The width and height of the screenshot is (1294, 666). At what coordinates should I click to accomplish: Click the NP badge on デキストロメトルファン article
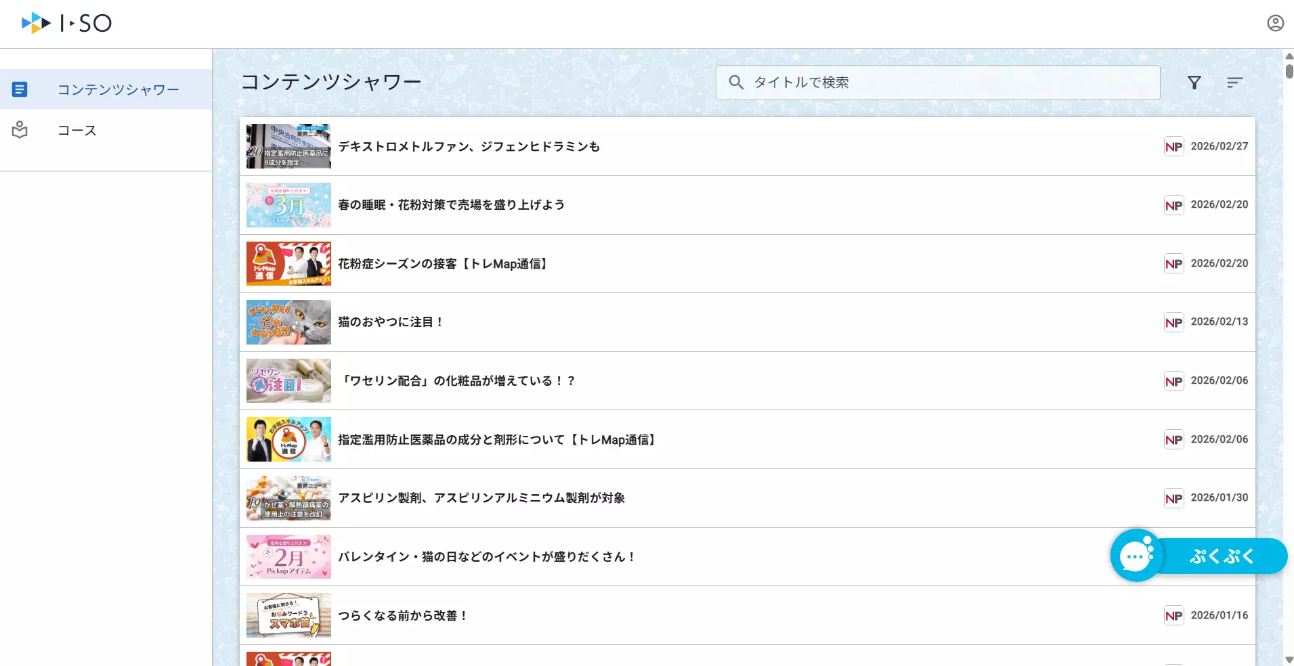1174,146
